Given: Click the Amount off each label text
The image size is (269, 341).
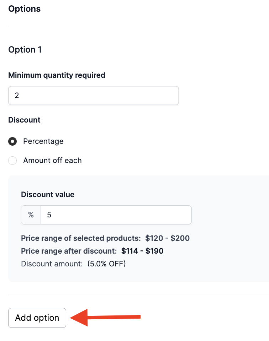Looking at the screenshot, I should tap(53, 161).
